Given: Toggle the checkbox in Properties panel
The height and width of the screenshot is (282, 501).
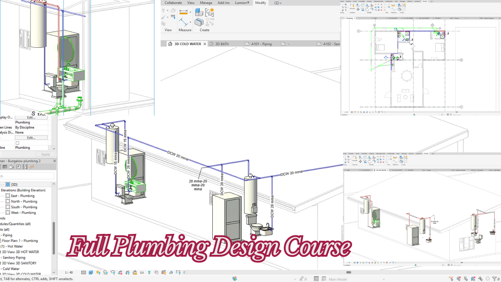Looking at the screenshot, I should pyautogui.click(x=17, y=143).
